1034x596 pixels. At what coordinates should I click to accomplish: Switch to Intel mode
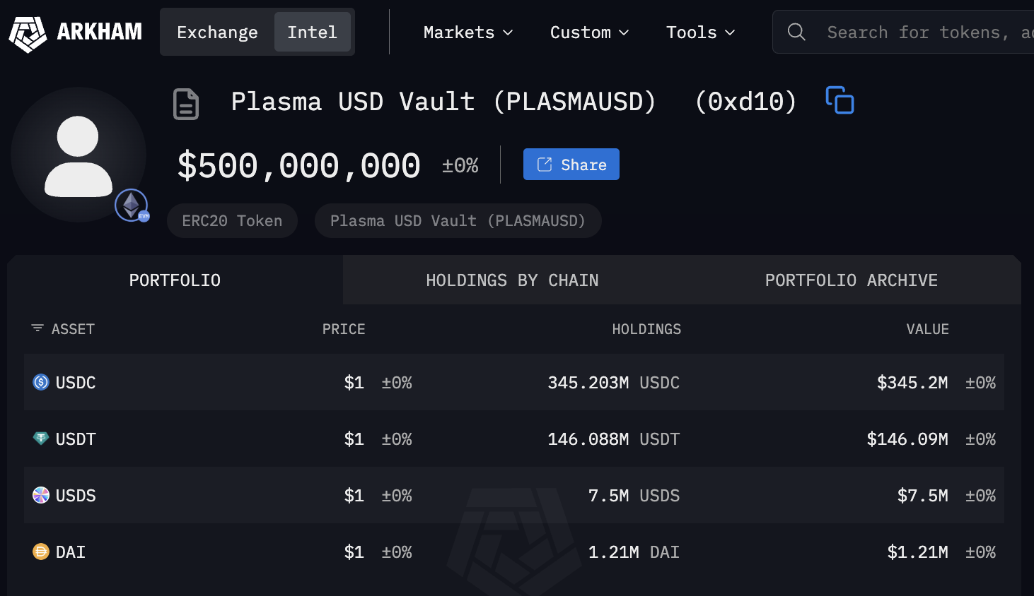point(312,32)
